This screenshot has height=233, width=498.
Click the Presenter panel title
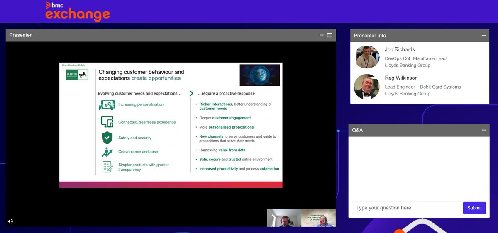20,35
